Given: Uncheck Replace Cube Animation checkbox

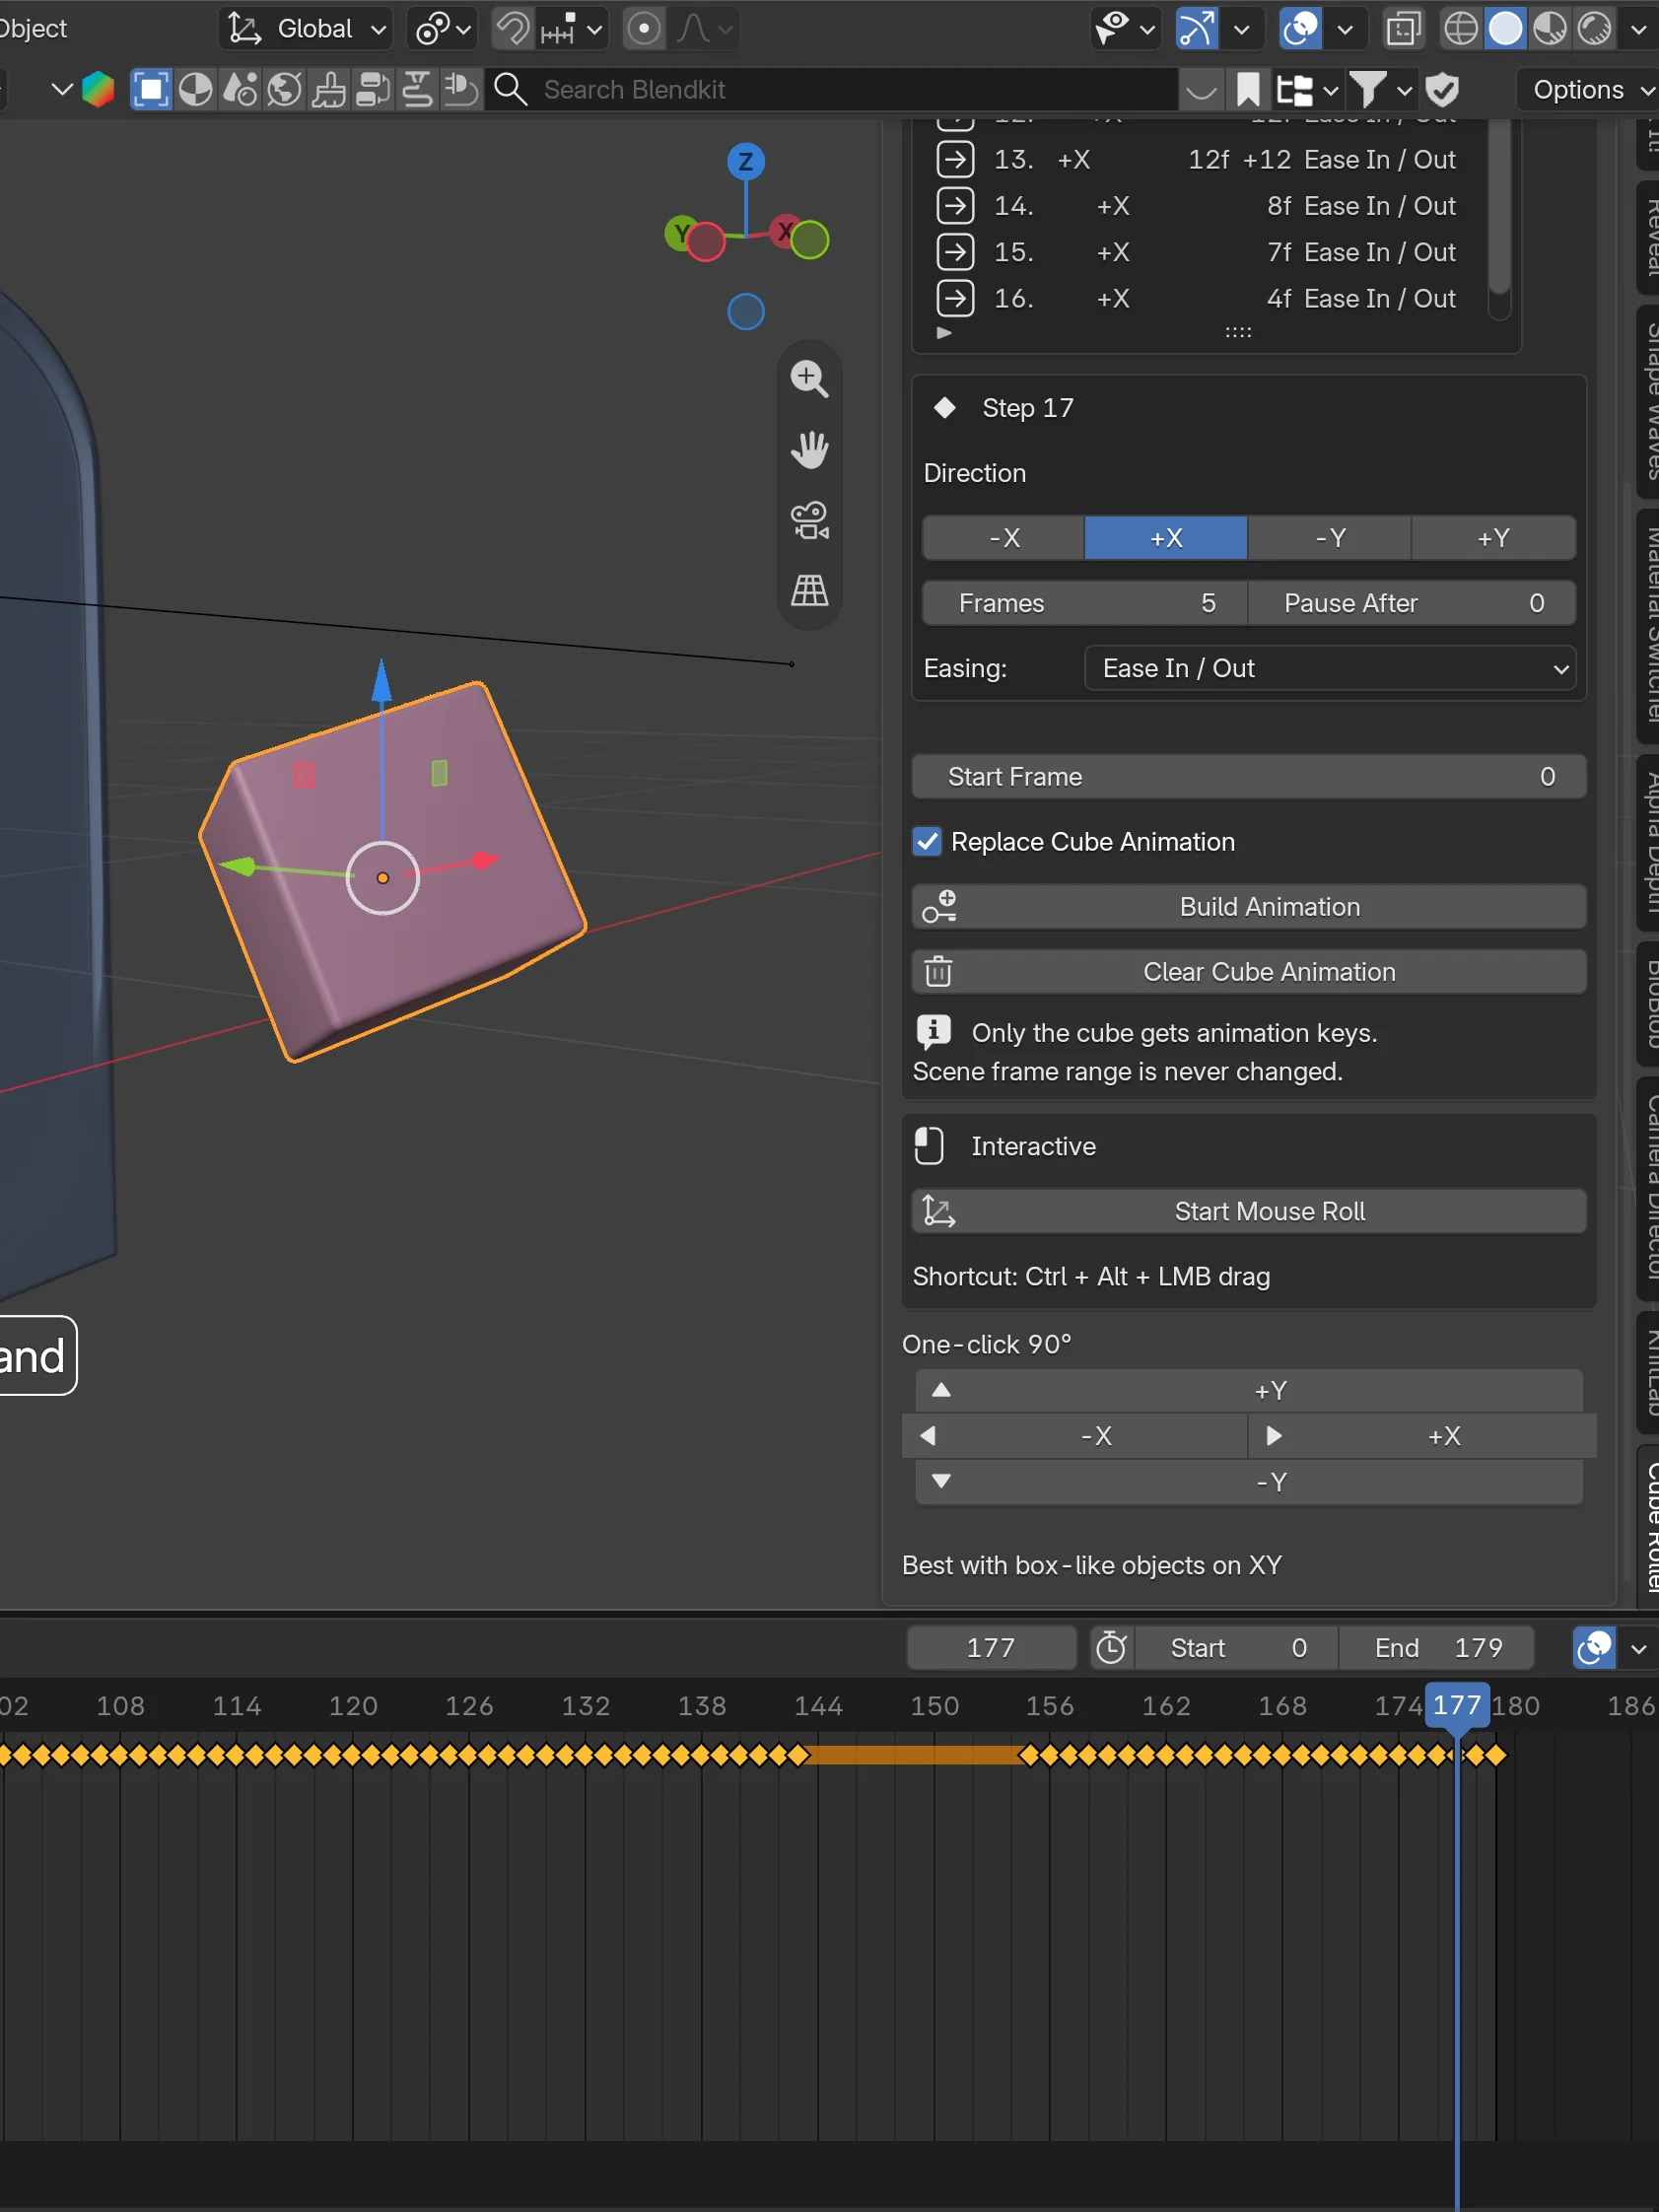Looking at the screenshot, I should pos(927,842).
